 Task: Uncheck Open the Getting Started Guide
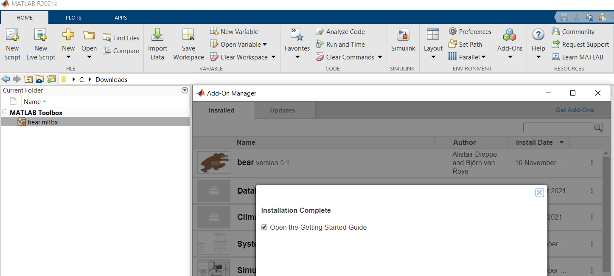pos(264,227)
